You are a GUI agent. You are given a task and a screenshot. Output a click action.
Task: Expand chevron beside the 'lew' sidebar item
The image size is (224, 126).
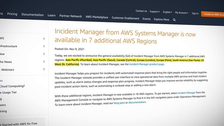pos(44,54)
